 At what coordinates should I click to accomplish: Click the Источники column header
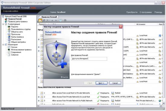click(x=141, y=24)
